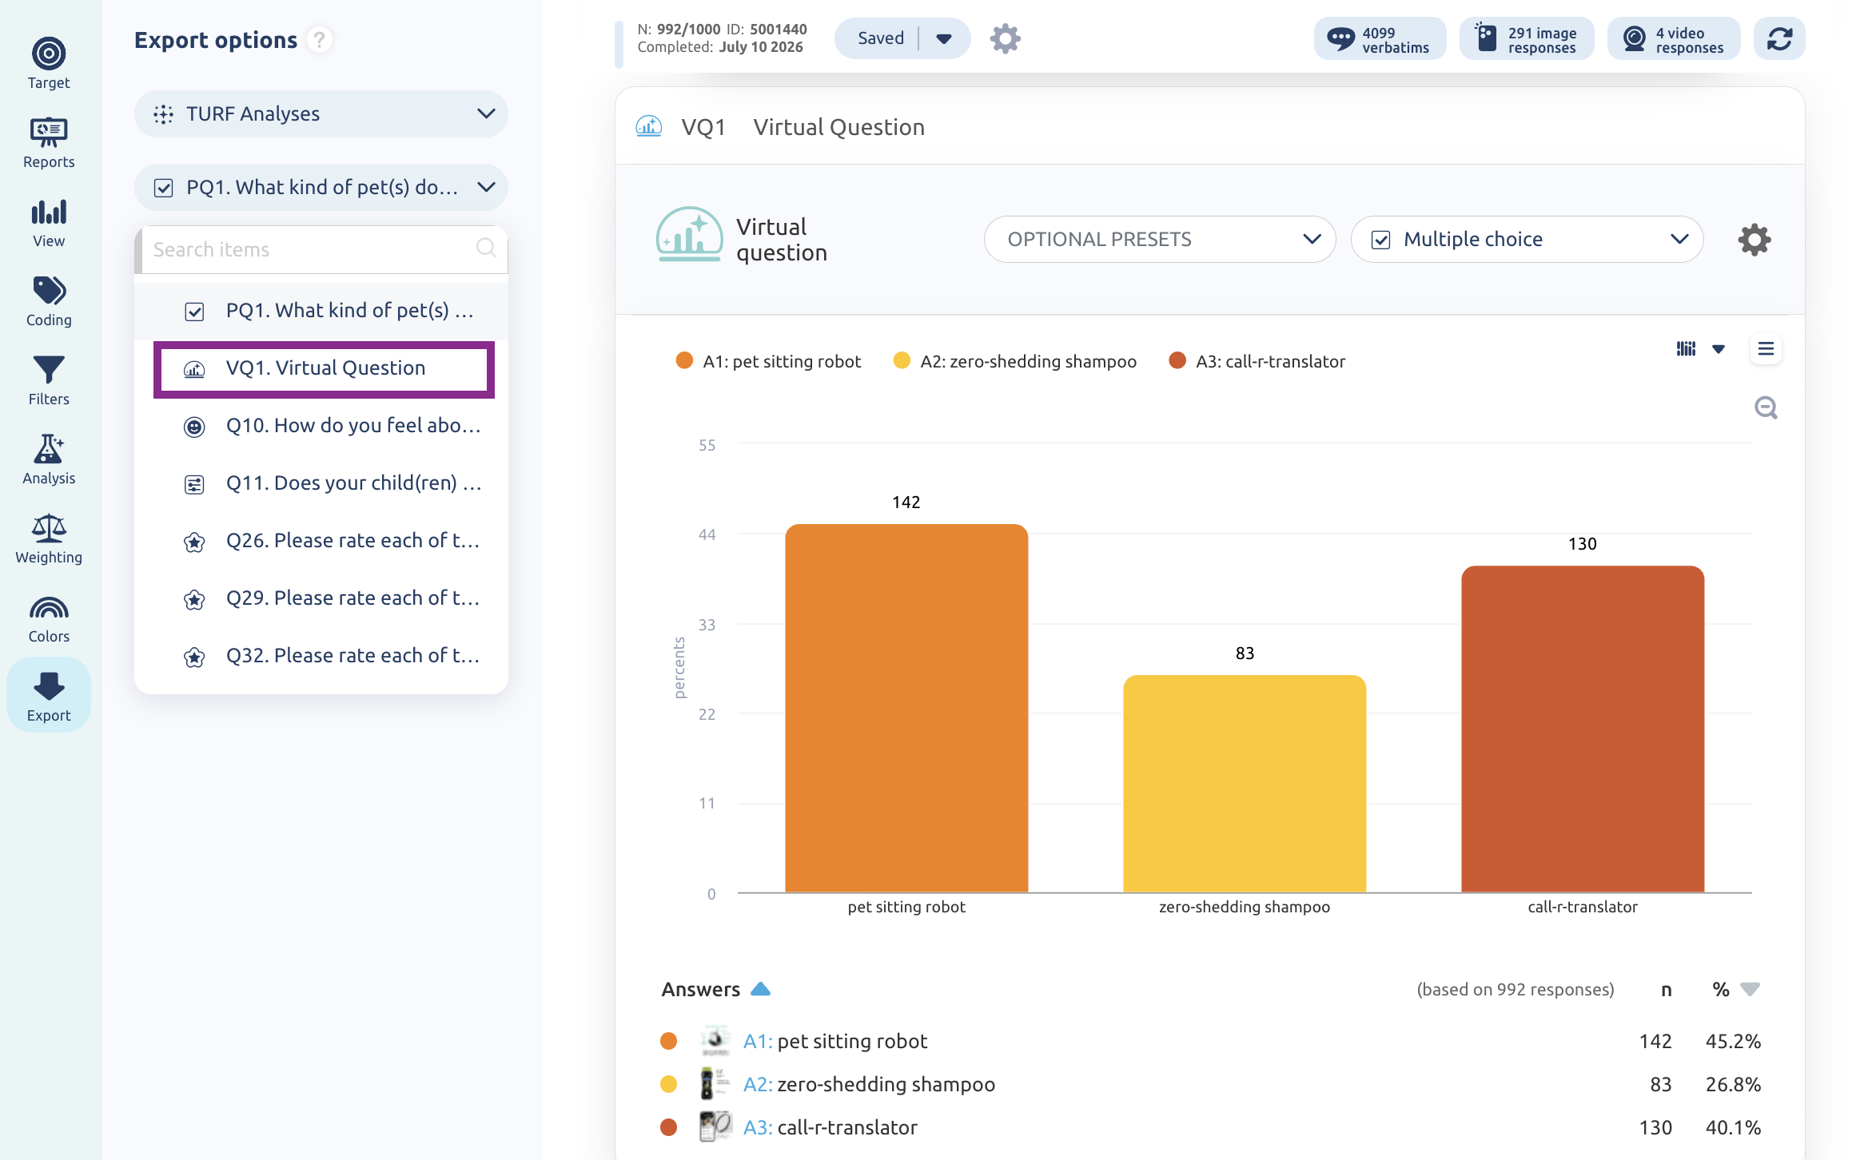Open the Saved dropdown arrow
The image size is (1872, 1160).
point(944,38)
